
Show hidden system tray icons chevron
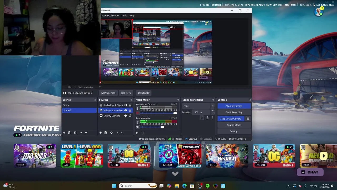[289, 186]
